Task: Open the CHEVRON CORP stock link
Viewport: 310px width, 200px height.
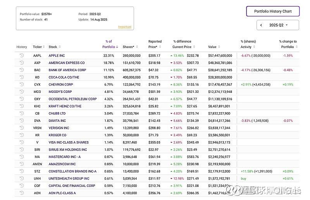Action: tap(61, 84)
